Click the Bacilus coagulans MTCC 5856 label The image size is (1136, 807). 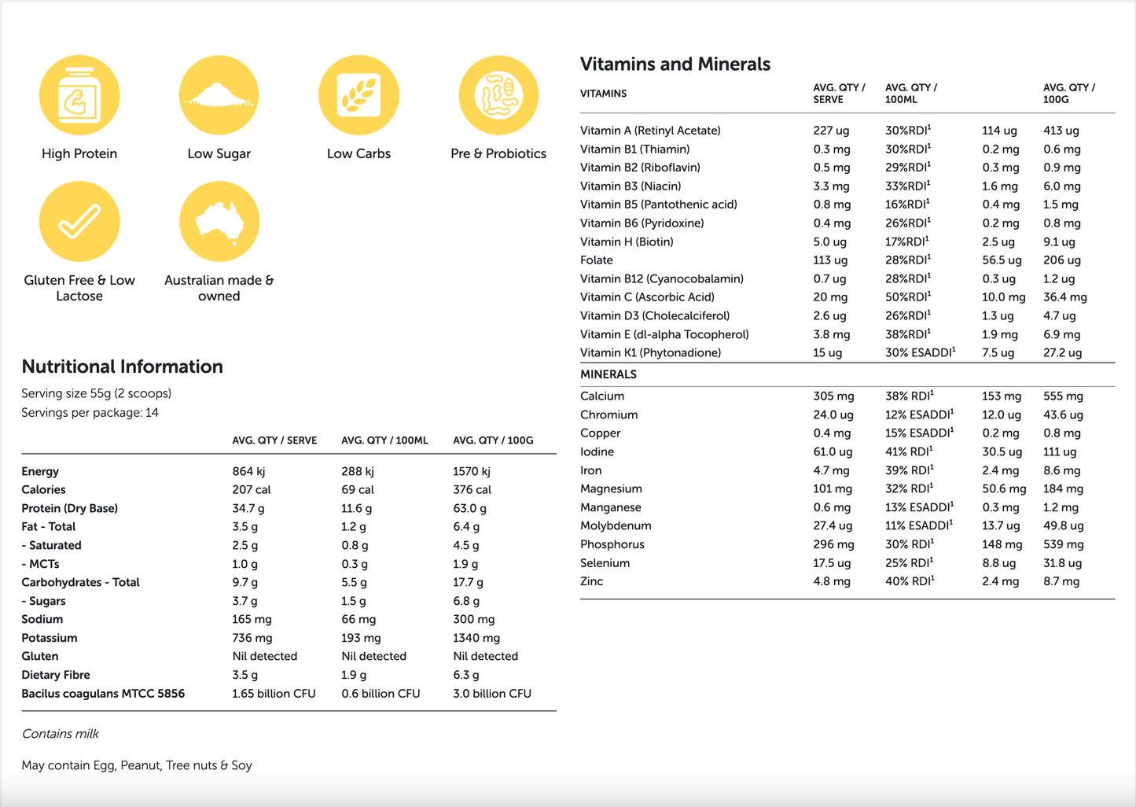pos(103,694)
